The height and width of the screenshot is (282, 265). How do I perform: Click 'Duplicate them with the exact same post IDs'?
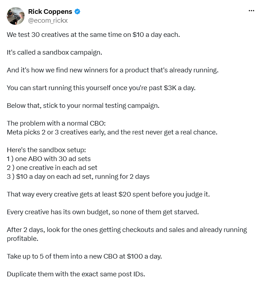tap(76, 274)
